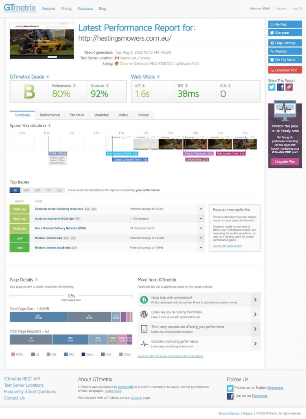The image size is (306, 419).
Task: Open Pricing in top navigation
Action: (x=66, y=9)
